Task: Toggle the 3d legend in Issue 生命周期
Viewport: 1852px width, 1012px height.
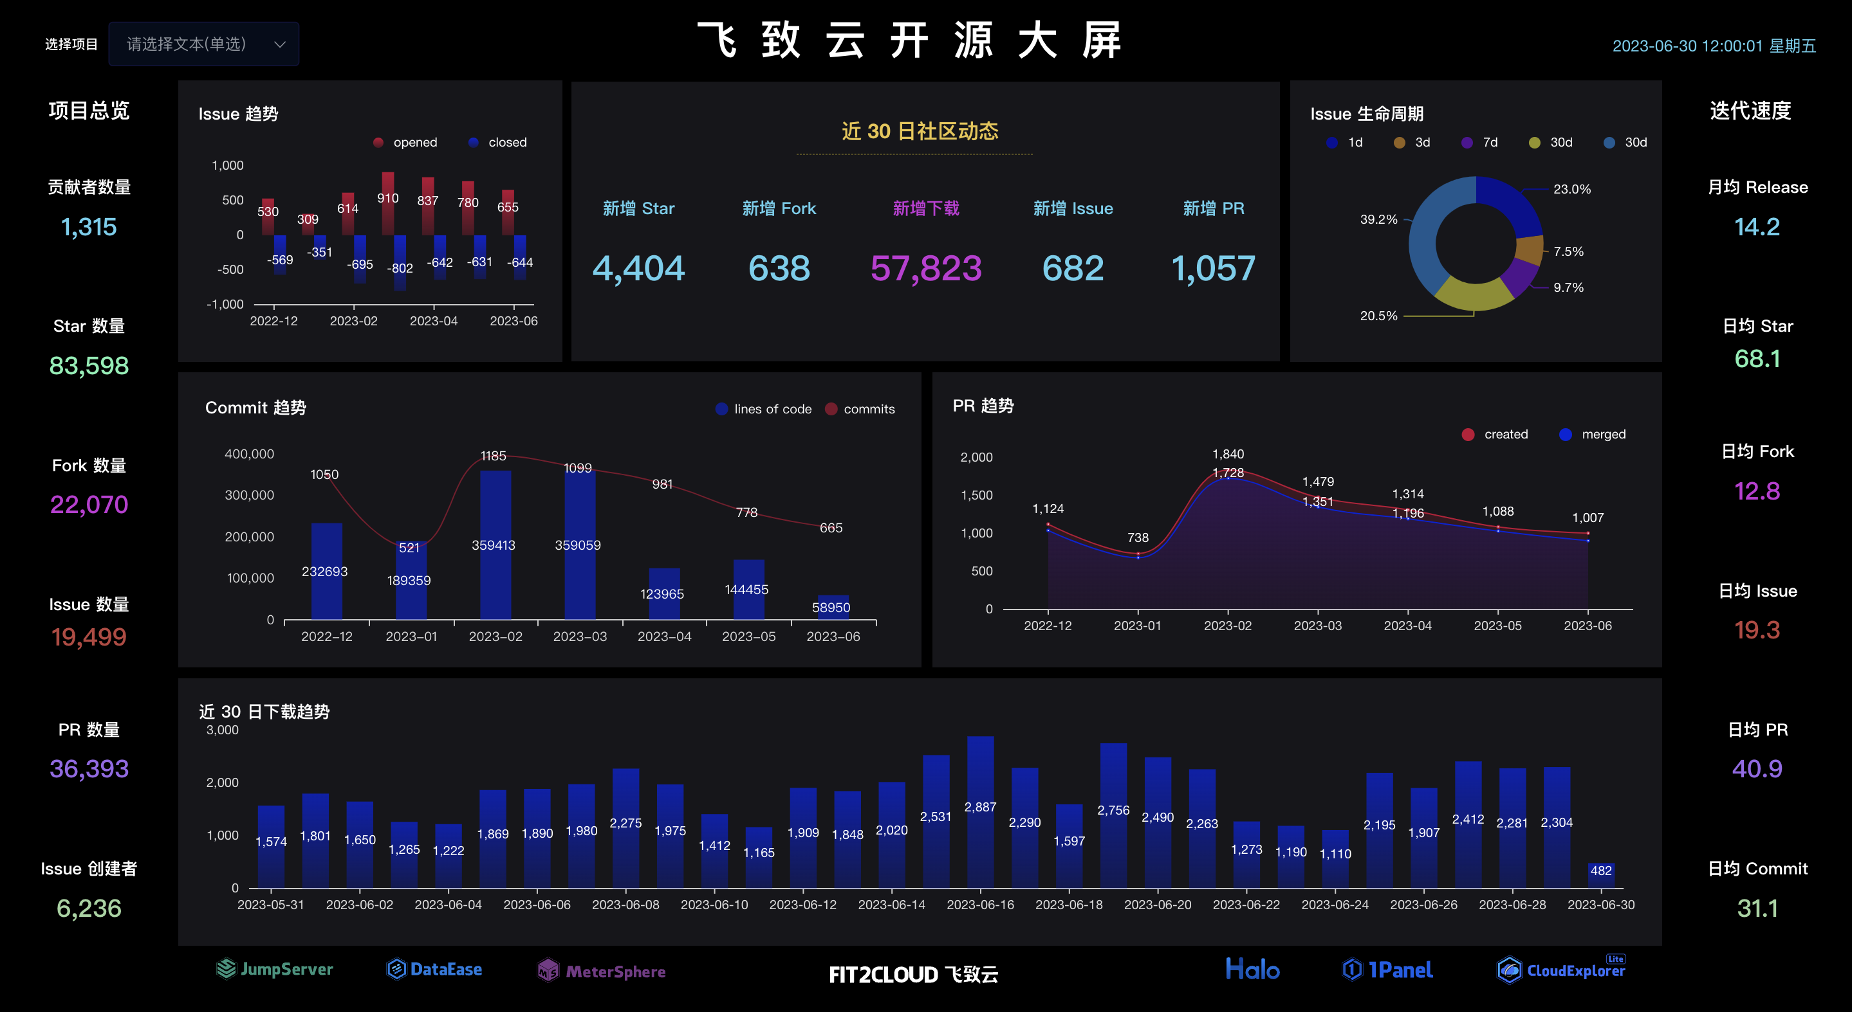Action: [1412, 142]
